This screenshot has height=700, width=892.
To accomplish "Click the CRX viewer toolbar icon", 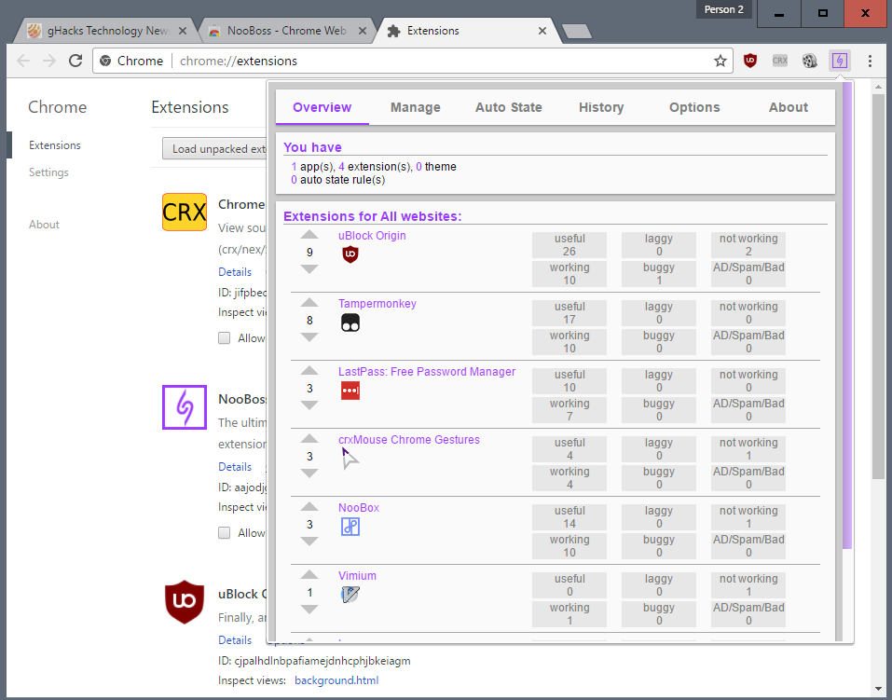I will click(780, 61).
